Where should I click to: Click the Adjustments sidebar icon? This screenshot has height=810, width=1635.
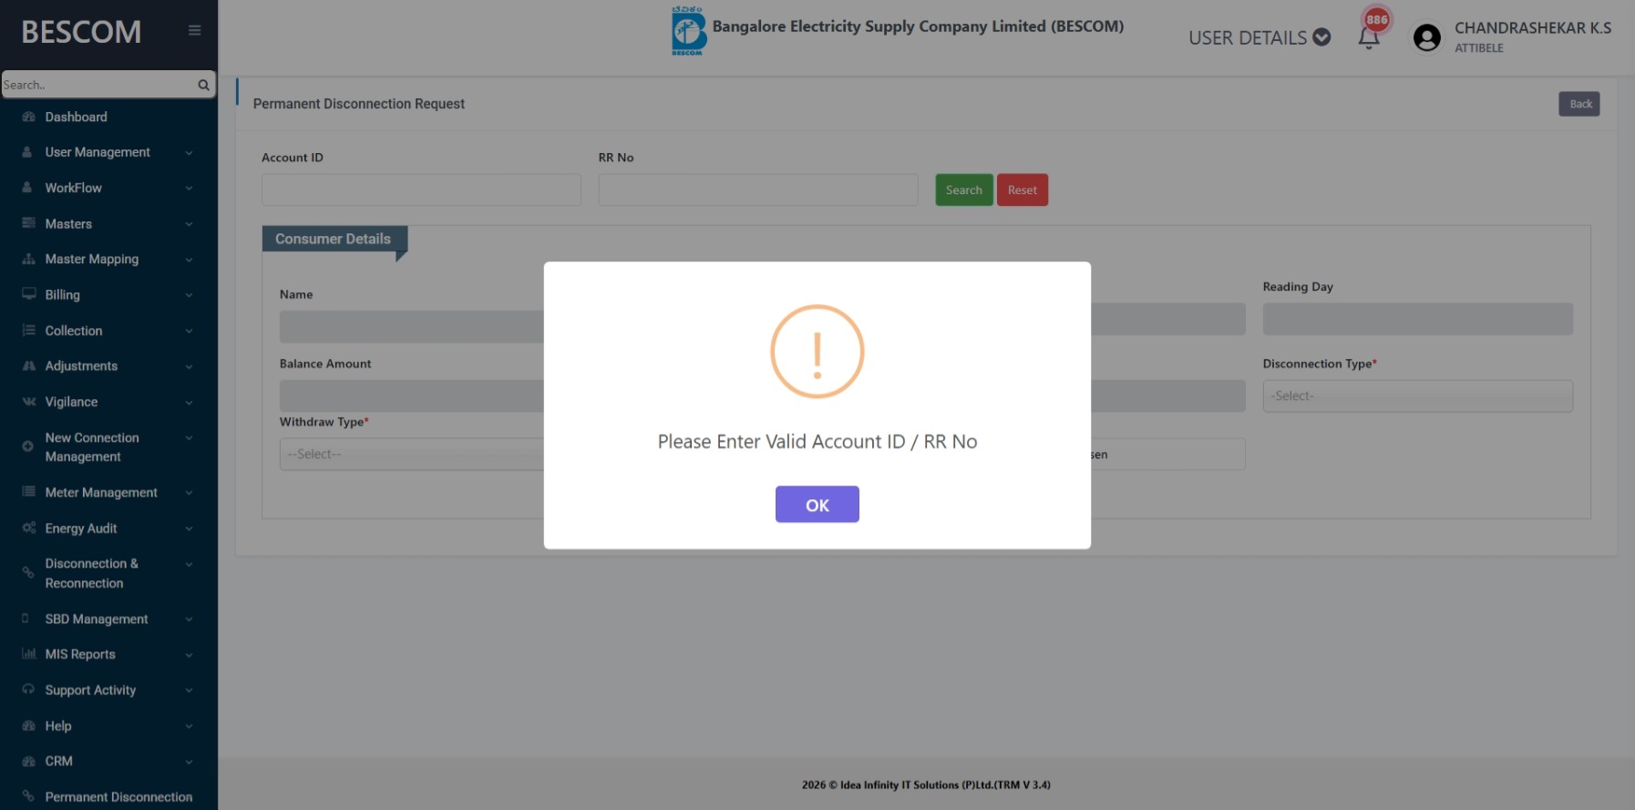click(28, 365)
